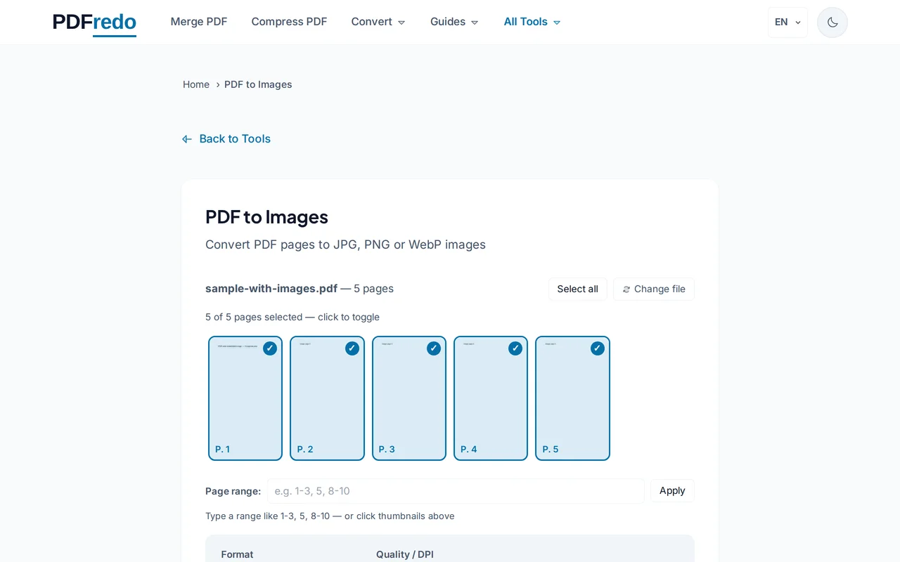This screenshot has width=900, height=562.
Task: Click the Select all button
Action: (x=577, y=289)
